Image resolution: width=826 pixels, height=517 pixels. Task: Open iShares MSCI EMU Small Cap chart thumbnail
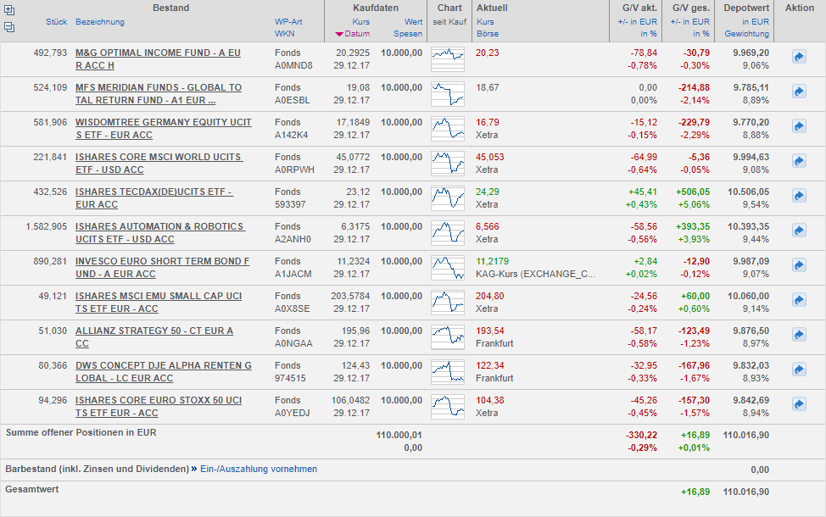point(448,302)
